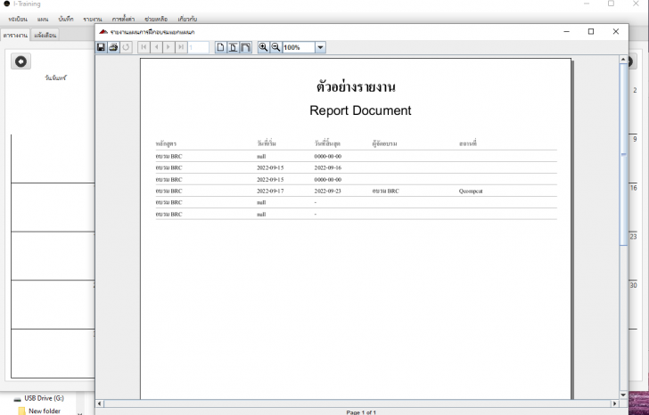Print the report using the printer icon
The width and height of the screenshot is (649, 415).
(113, 47)
